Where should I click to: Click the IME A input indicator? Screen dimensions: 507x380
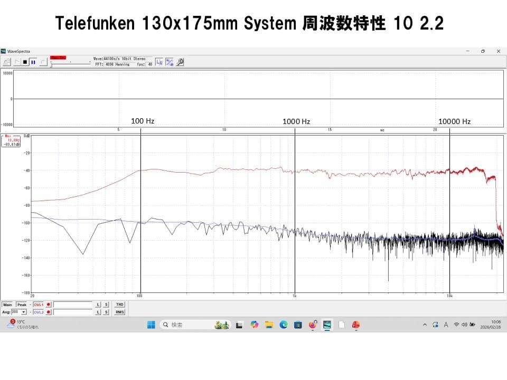tap(446, 325)
